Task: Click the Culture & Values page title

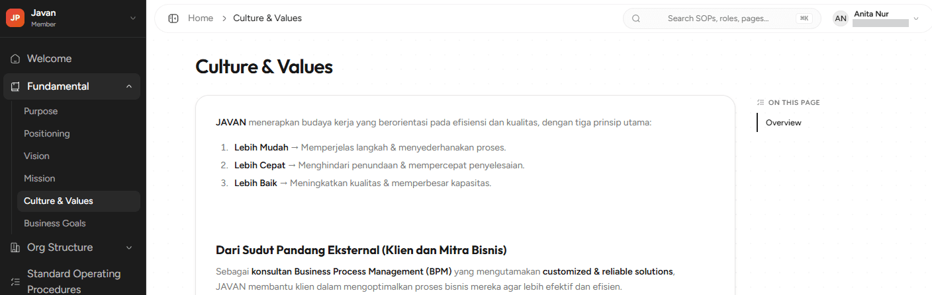Action: pyautogui.click(x=264, y=67)
